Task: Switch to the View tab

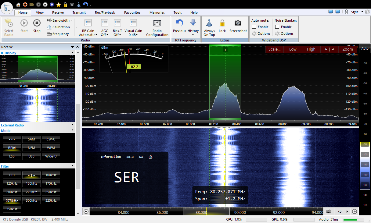Action: coord(40,12)
